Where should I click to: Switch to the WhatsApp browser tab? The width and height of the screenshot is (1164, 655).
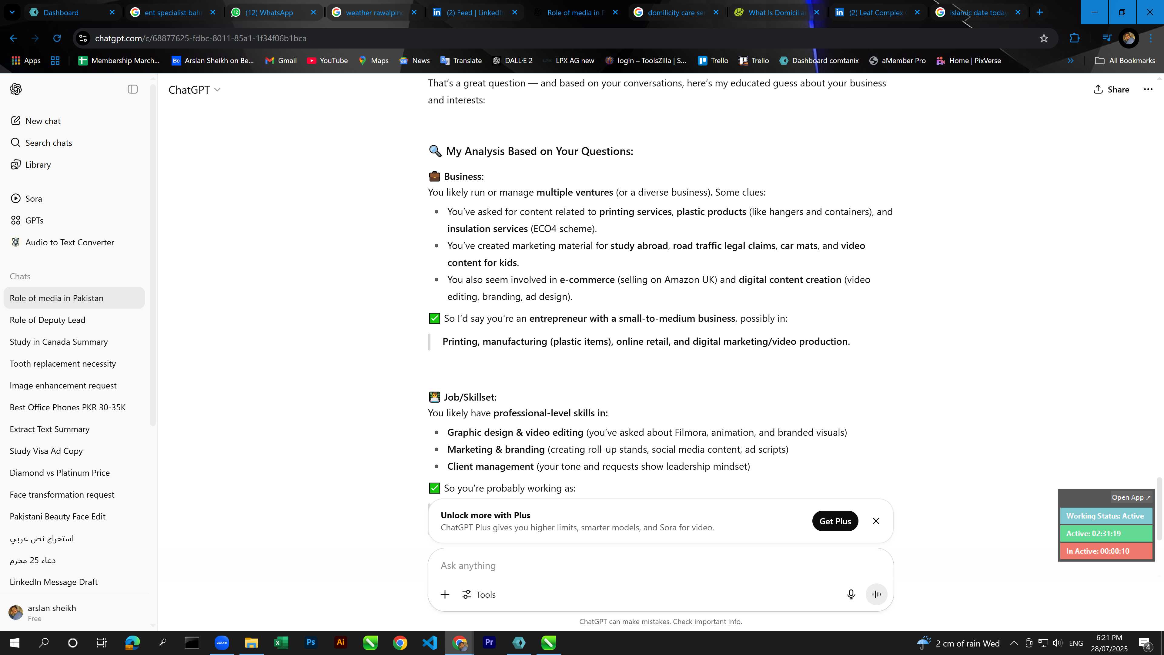pos(269,12)
